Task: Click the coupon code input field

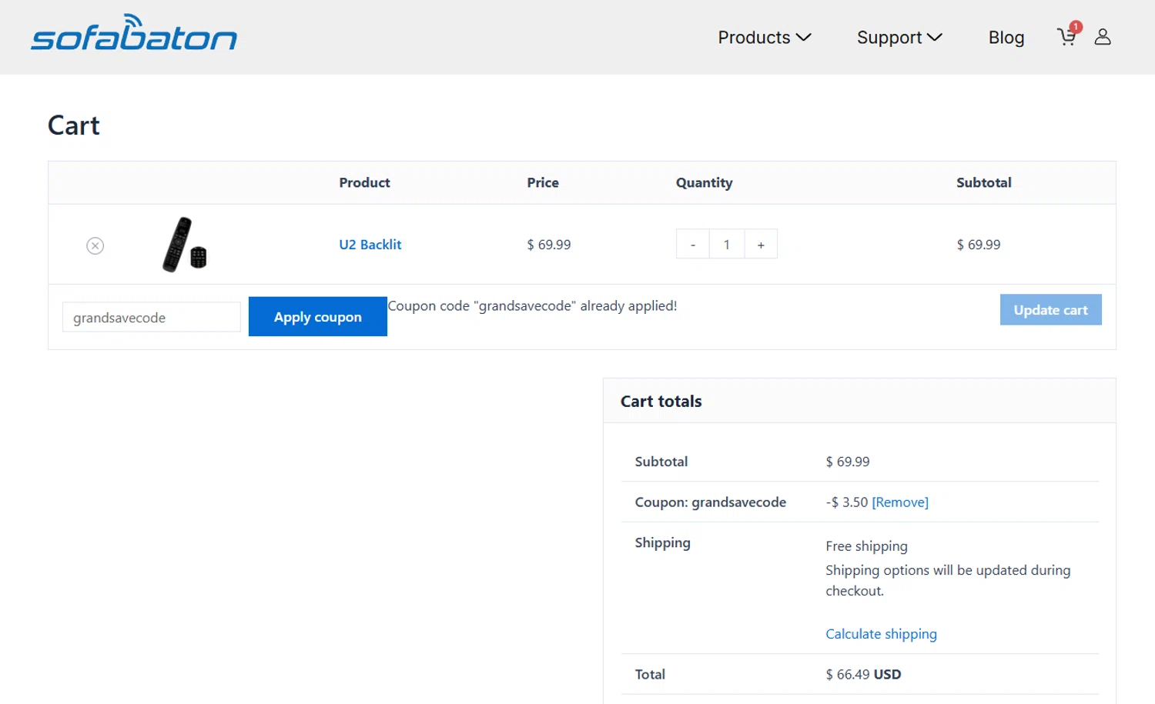Action: (152, 317)
